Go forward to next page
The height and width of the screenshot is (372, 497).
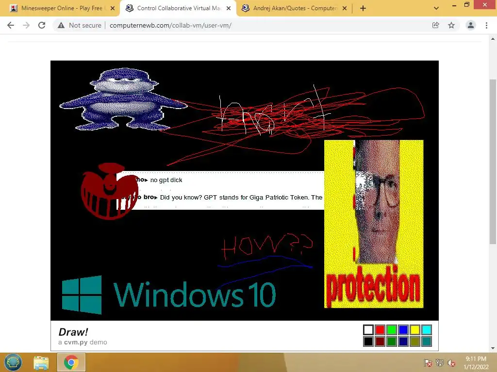click(x=26, y=25)
